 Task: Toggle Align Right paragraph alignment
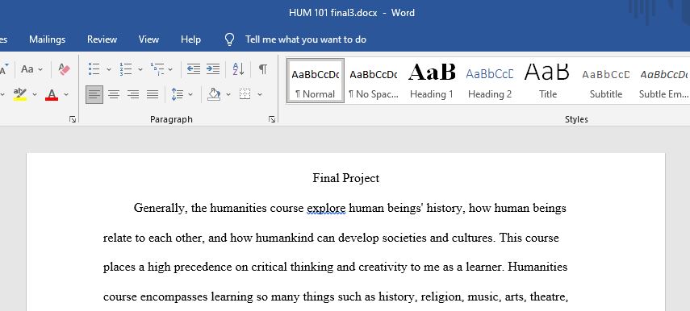[133, 94]
